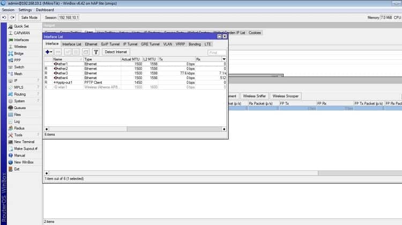Viewport: 402px width, 225px height.
Task: Click the remove (minus) button in Interface List
Action: (x=58, y=52)
